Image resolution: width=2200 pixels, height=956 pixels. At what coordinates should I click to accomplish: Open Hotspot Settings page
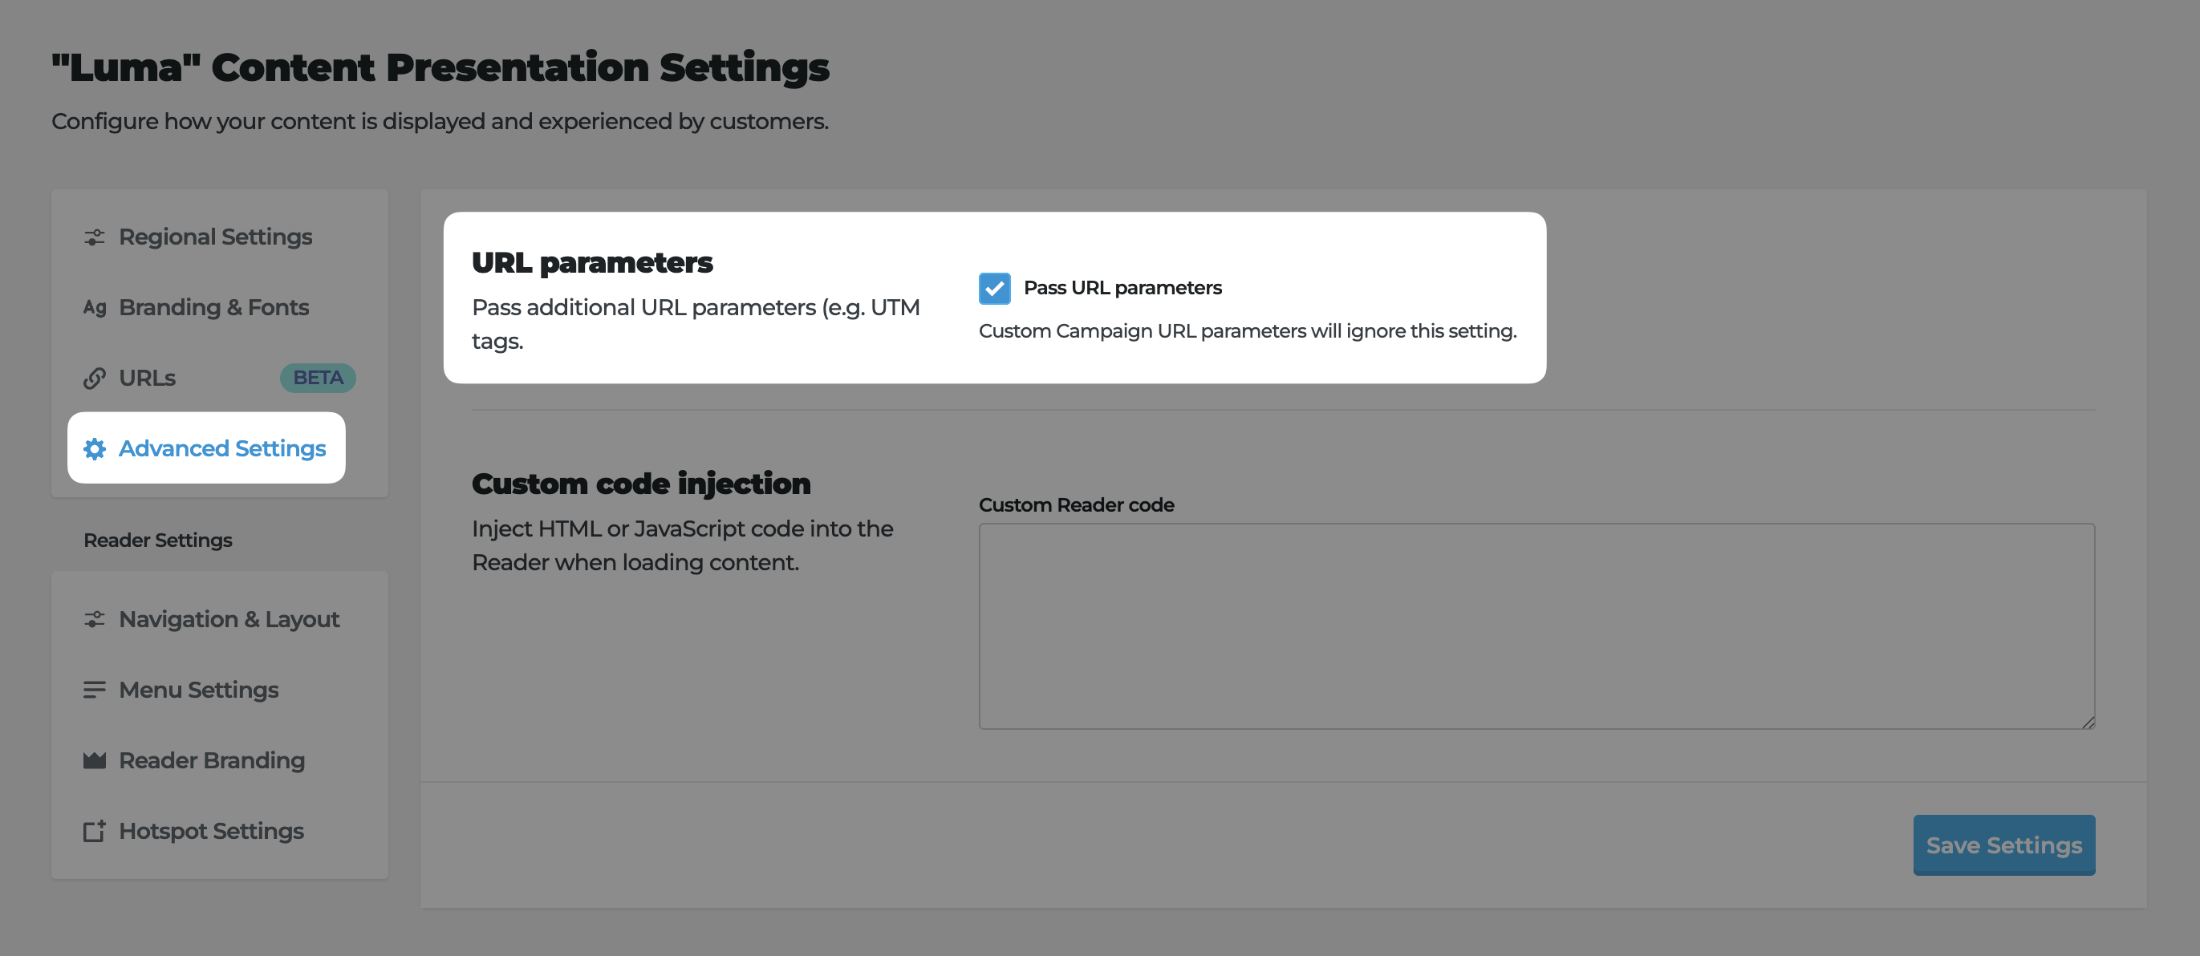pyautogui.click(x=211, y=832)
